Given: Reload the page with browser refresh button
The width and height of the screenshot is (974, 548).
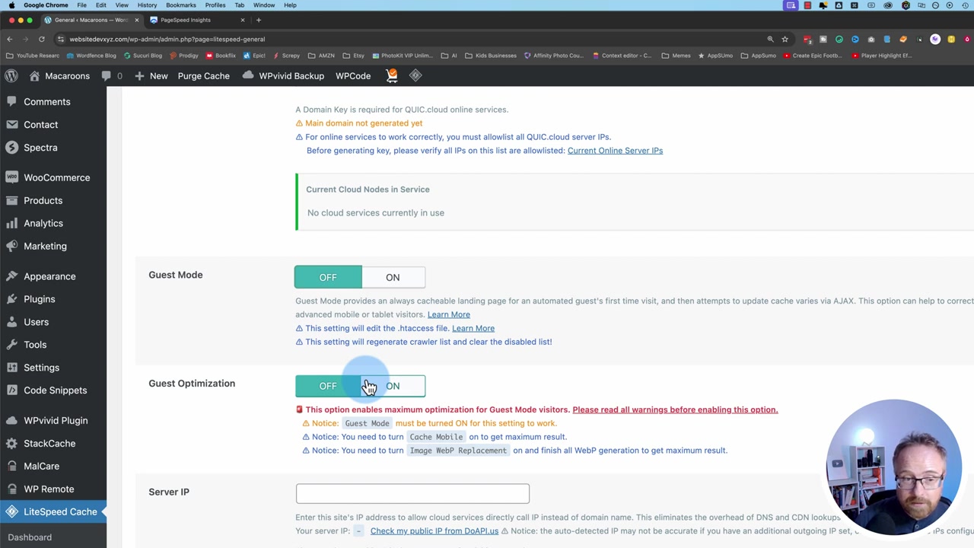Looking at the screenshot, I should 41,39.
